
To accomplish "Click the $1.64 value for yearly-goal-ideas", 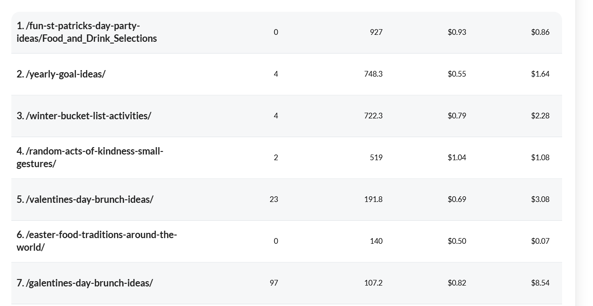I will coord(540,74).
